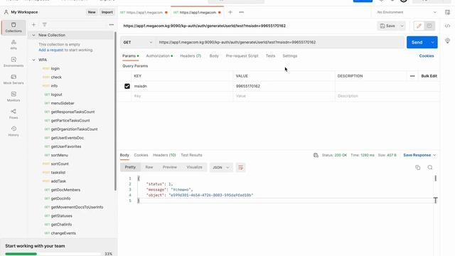This screenshot has width=455, height=256.
Task: Search the response with magnifier icon
Action: click(x=430, y=168)
